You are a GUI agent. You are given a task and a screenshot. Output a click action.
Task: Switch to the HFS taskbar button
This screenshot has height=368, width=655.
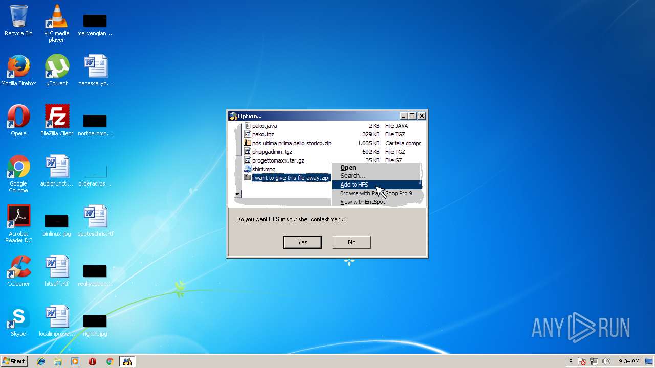(x=127, y=361)
